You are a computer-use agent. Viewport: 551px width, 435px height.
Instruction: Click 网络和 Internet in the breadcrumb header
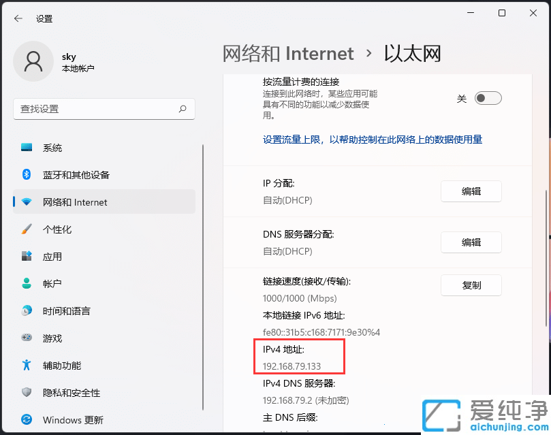287,53
